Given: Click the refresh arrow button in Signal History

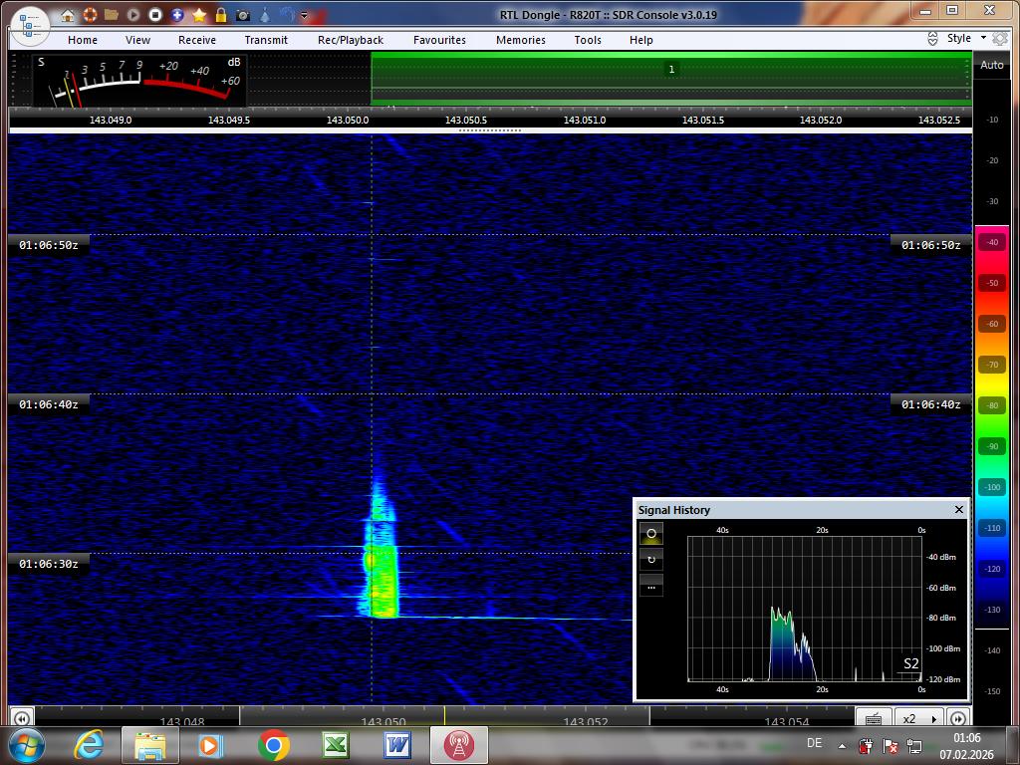Looking at the screenshot, I should click(651, 560).
